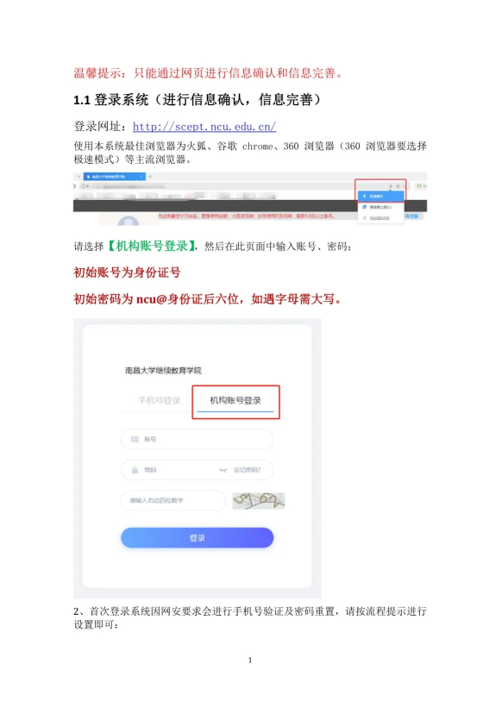Open the 忘记密码? link
Viewport: 502px width, 714px height.
[x=247, y=470]
